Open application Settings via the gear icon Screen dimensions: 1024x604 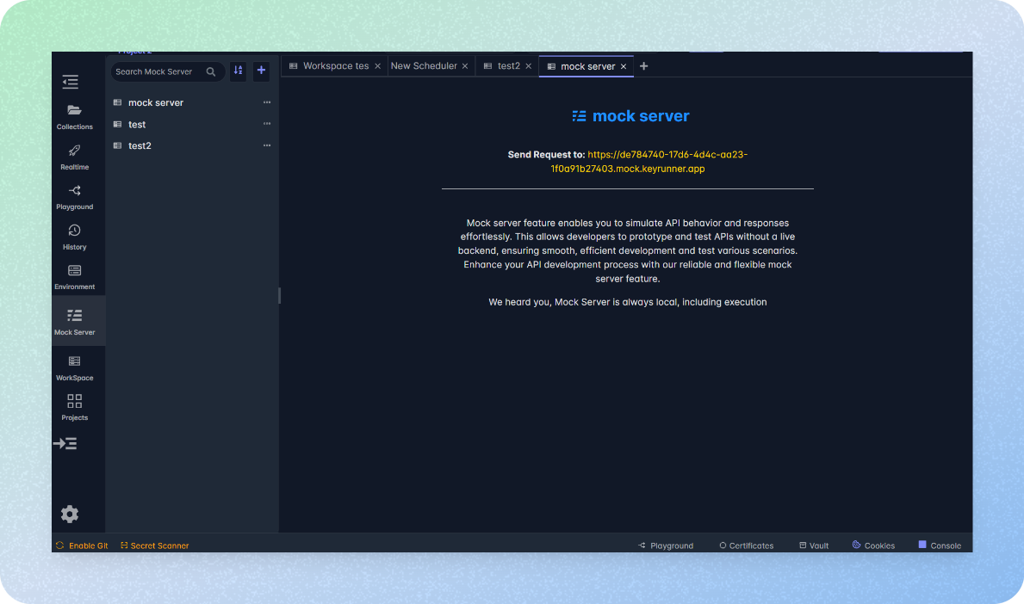point(69,514)
